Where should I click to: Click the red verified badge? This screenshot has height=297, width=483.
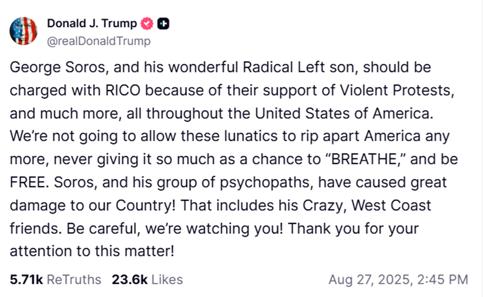[147, 24]
